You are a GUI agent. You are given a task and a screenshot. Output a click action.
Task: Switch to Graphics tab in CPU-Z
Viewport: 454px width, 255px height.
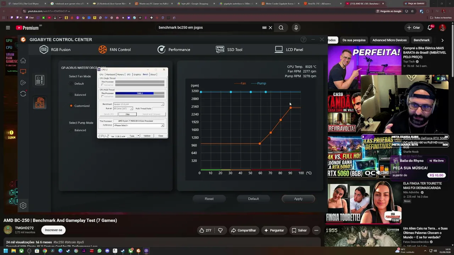(x=137, y=74)
